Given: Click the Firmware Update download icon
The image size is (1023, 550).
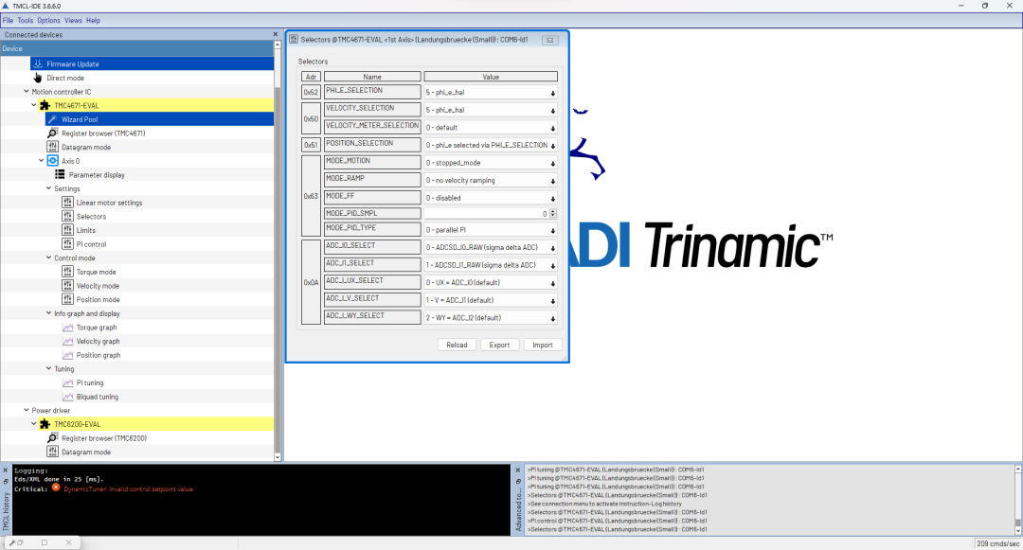Looking at the screenshot, I should click(38, 63).
